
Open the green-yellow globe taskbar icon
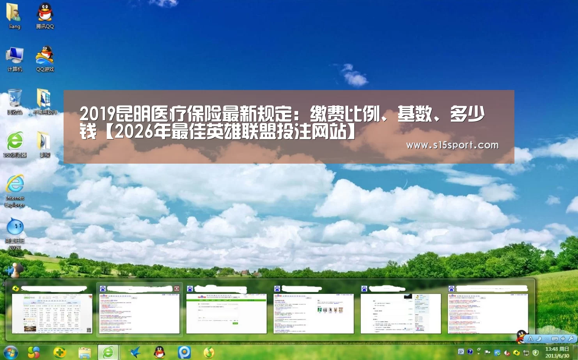(209, 353)
